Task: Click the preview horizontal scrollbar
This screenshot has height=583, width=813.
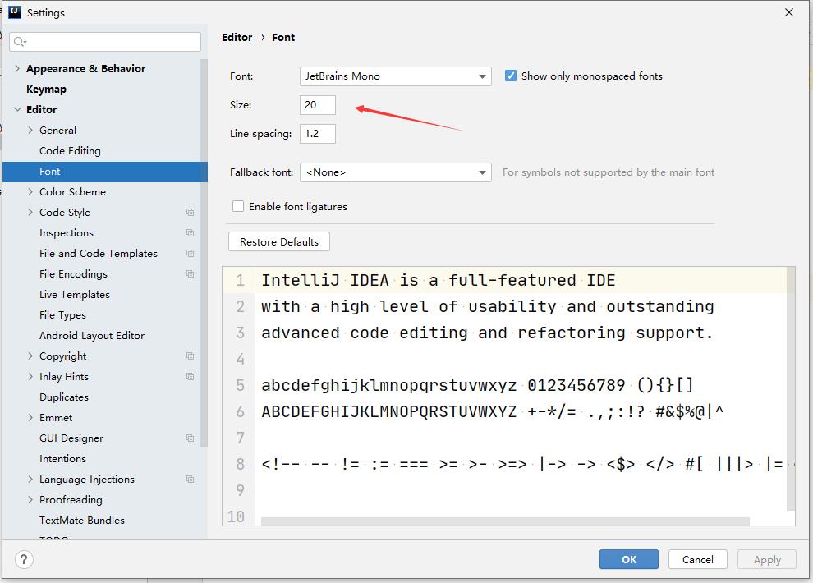Action: (x=505, y=521)
